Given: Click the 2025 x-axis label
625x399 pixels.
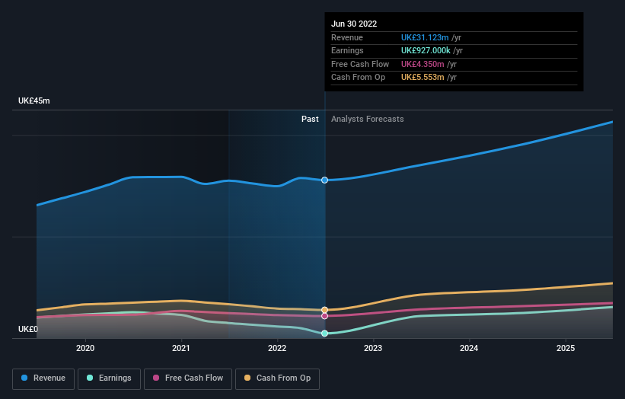Looking at the screenshot, I should 566,349.
